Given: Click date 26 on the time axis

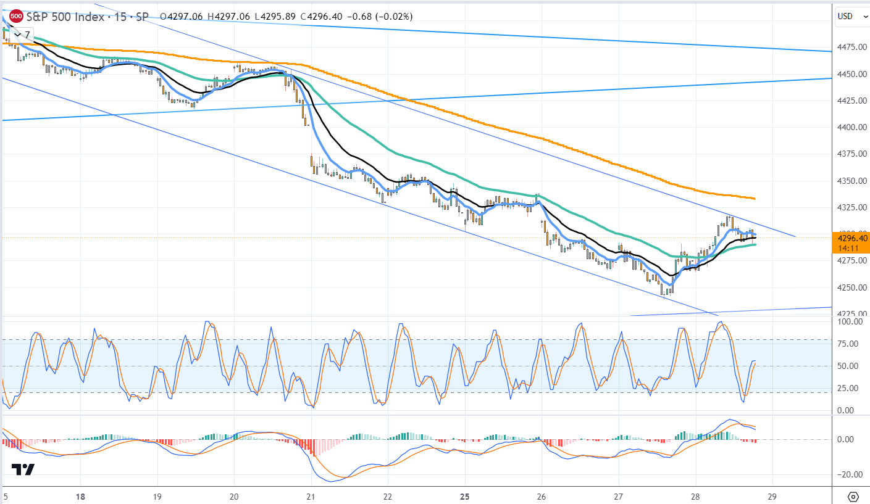Looking at the screenshot, I should [542, 496].
